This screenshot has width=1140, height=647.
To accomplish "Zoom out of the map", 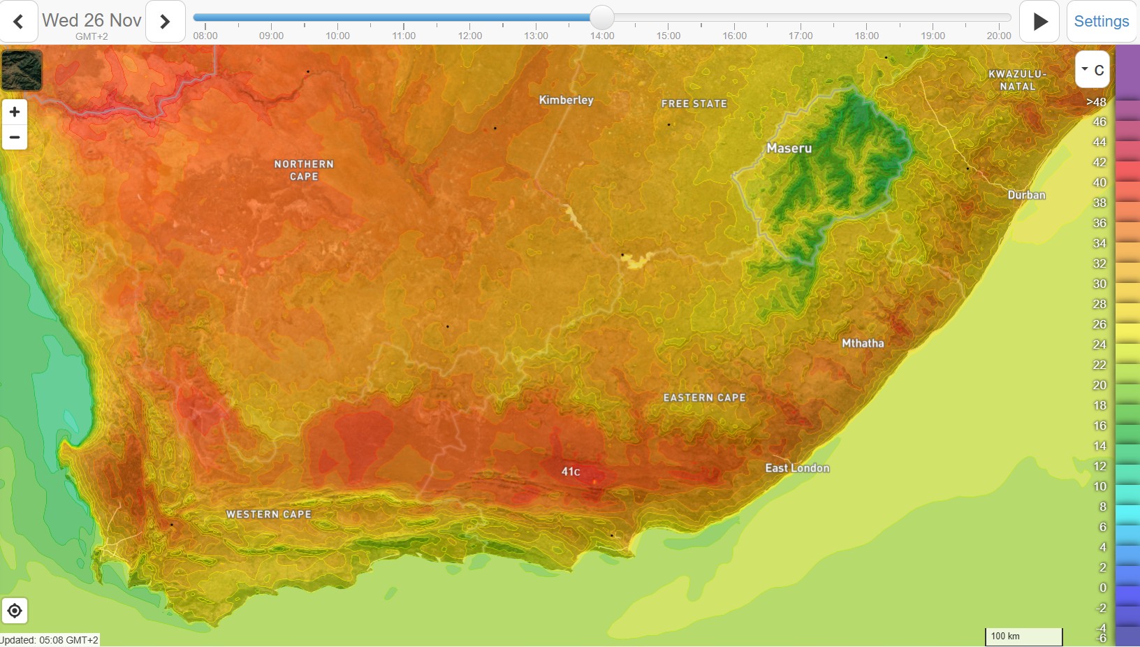I will [15, 137].
